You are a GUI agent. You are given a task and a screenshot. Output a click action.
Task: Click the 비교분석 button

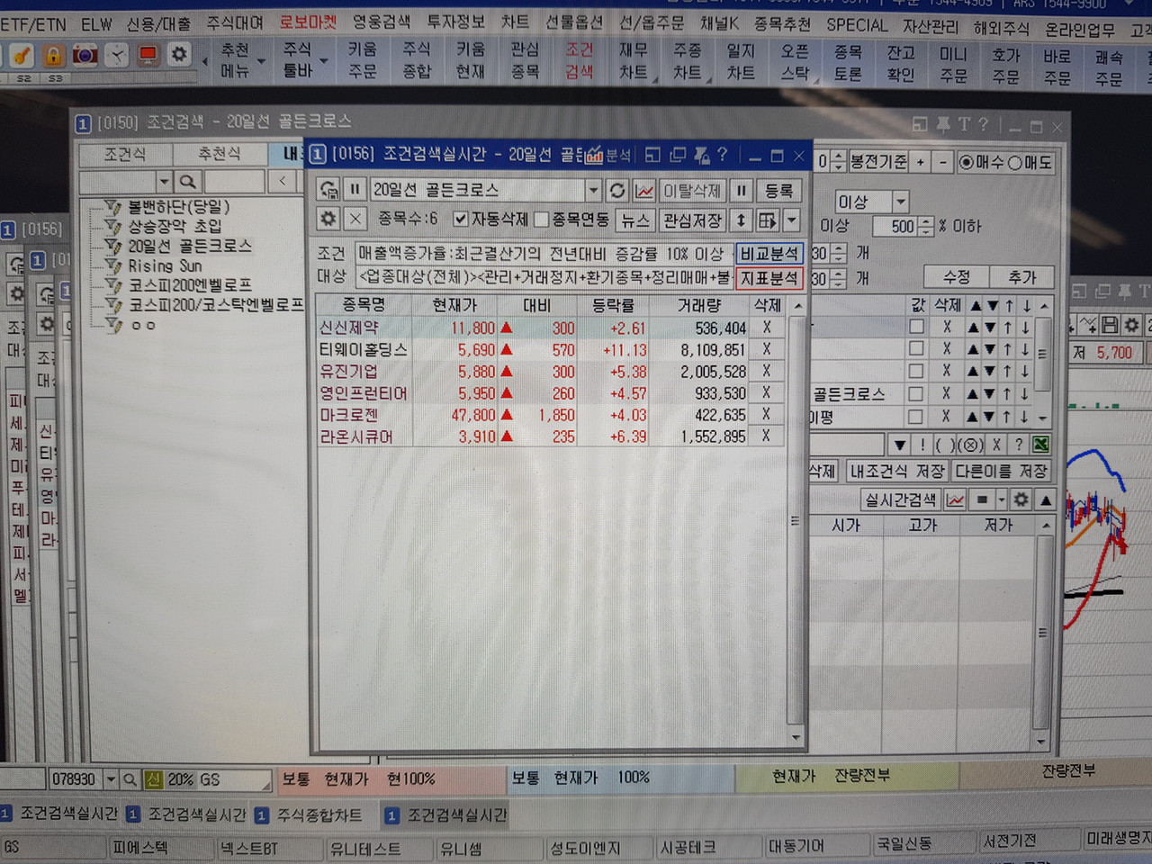769,254
